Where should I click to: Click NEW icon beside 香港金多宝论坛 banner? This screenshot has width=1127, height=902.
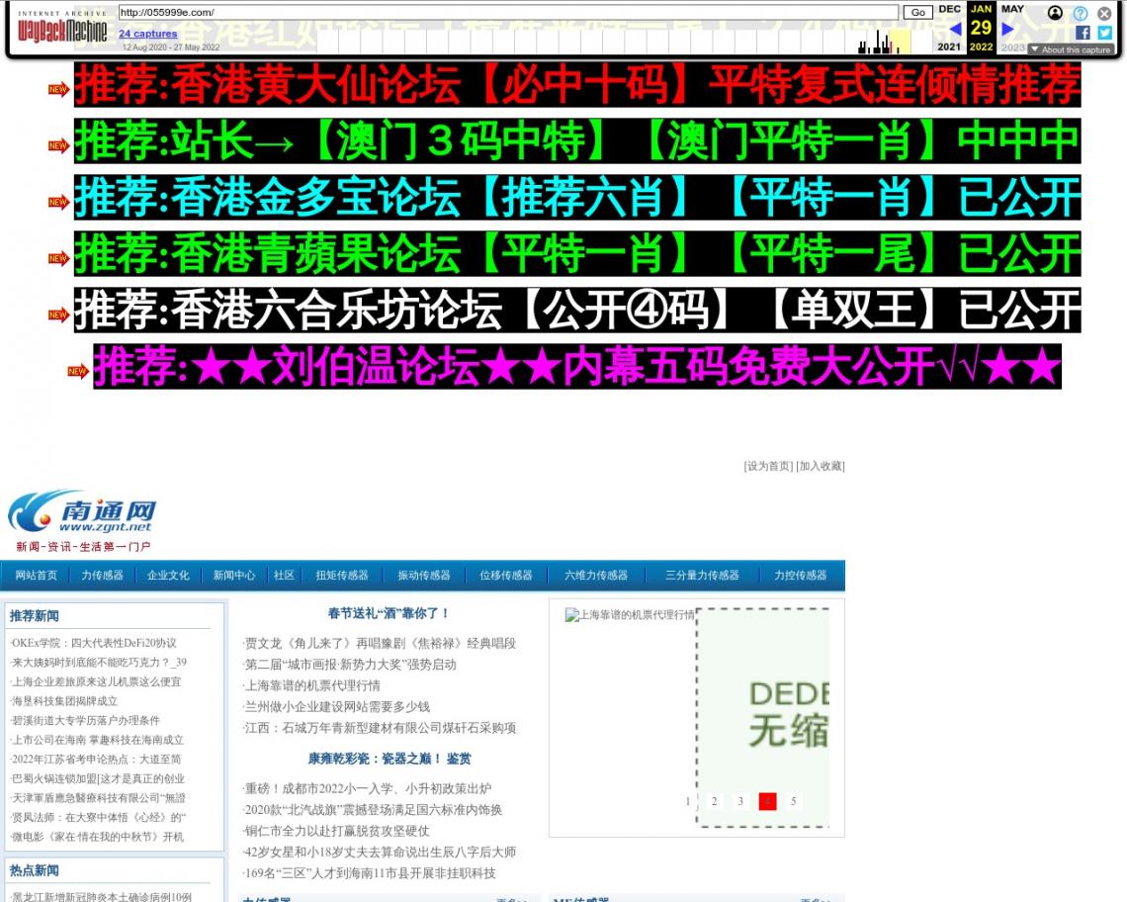59,202
